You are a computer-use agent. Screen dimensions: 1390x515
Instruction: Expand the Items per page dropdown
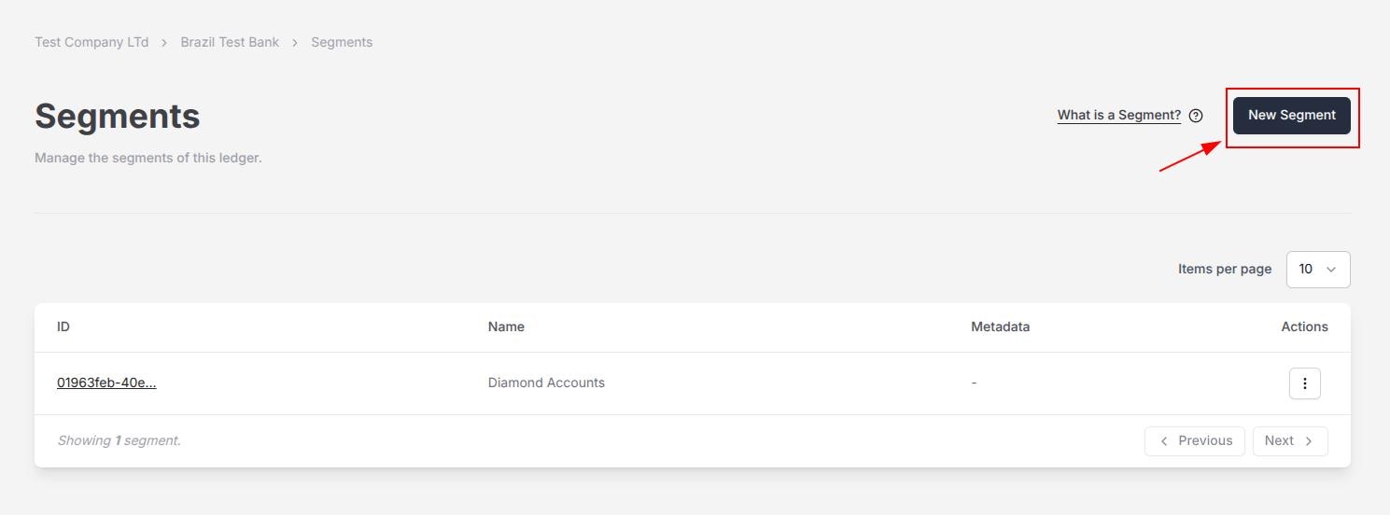pos(1318,269)
